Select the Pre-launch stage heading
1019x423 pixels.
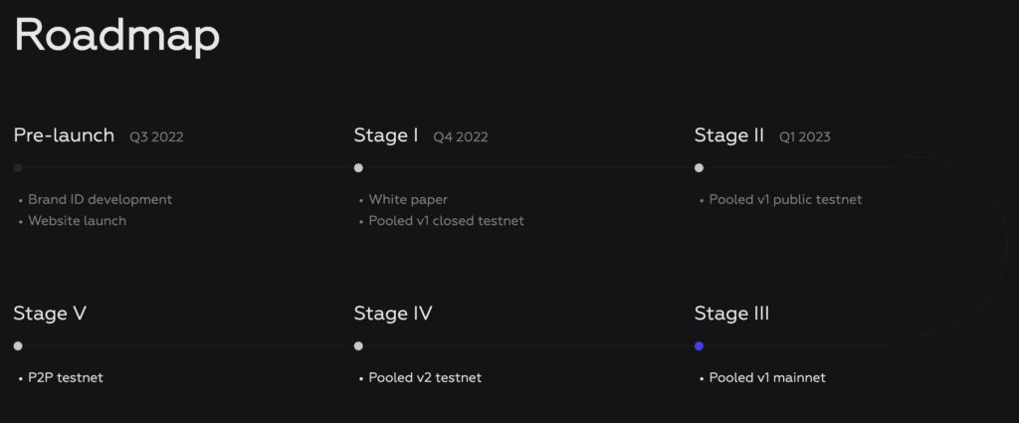[64, 135]
